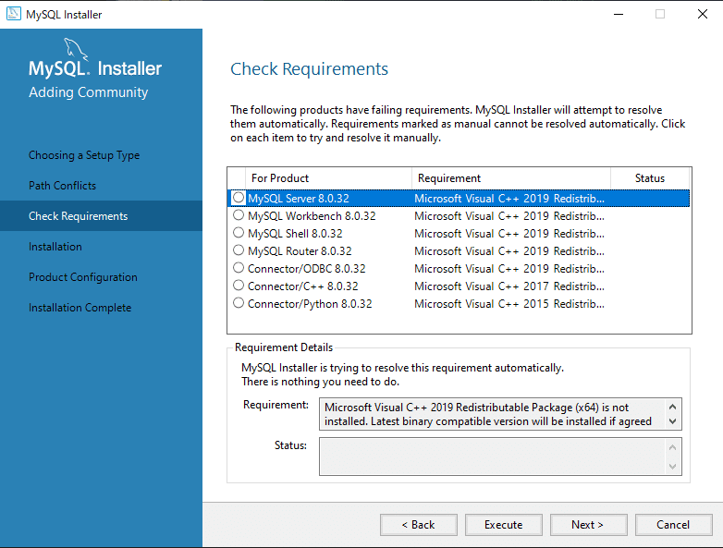Click the Cancel button

(x=673, y=525)
